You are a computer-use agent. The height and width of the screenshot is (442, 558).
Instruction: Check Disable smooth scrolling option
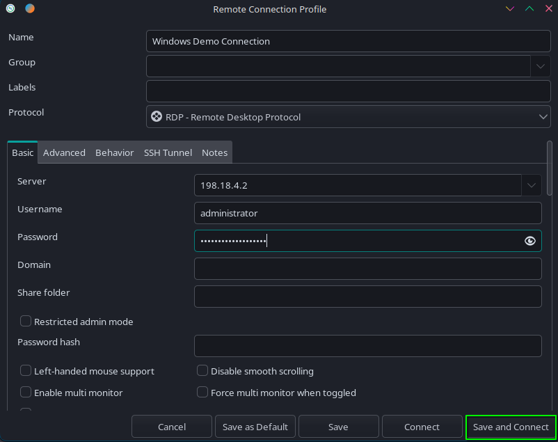coord(202,371)
